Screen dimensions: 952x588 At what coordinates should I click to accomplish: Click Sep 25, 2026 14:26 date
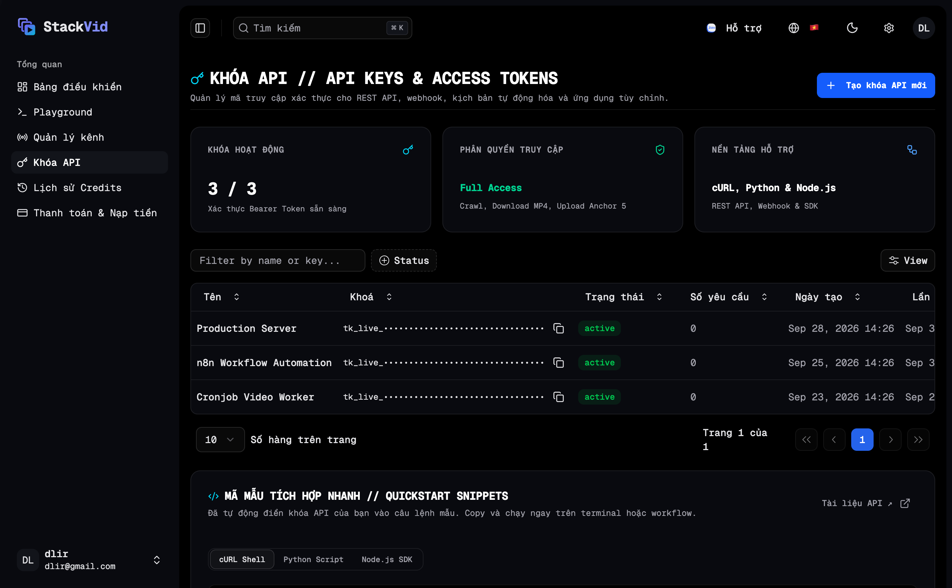tap(841, 363)
